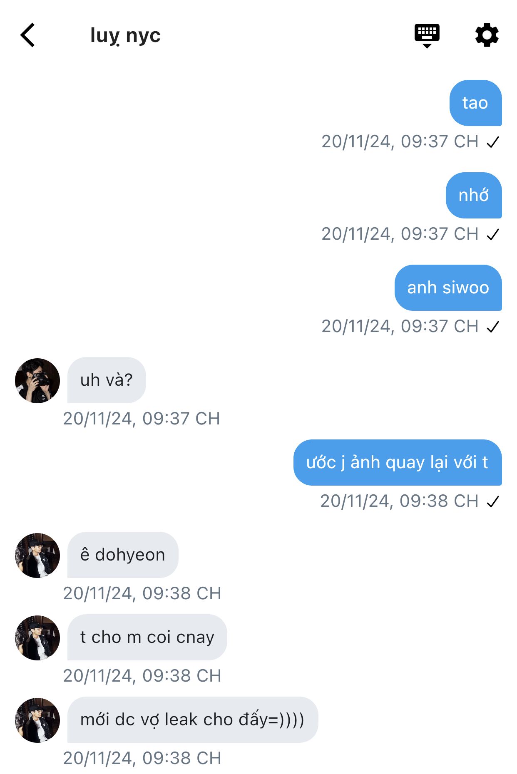Click timestamp under 'uh và?' message

[x=142, y=419]
